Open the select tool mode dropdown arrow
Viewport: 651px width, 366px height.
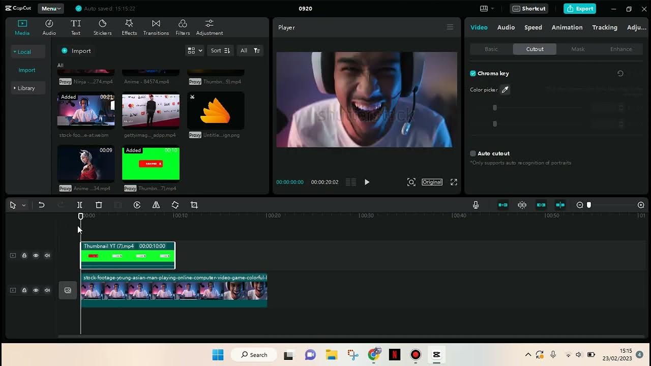[23, 205]
